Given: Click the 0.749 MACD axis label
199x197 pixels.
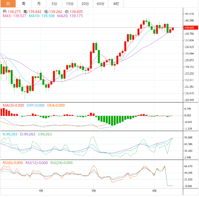Looking at the screenshot, I should coord(188,109).
